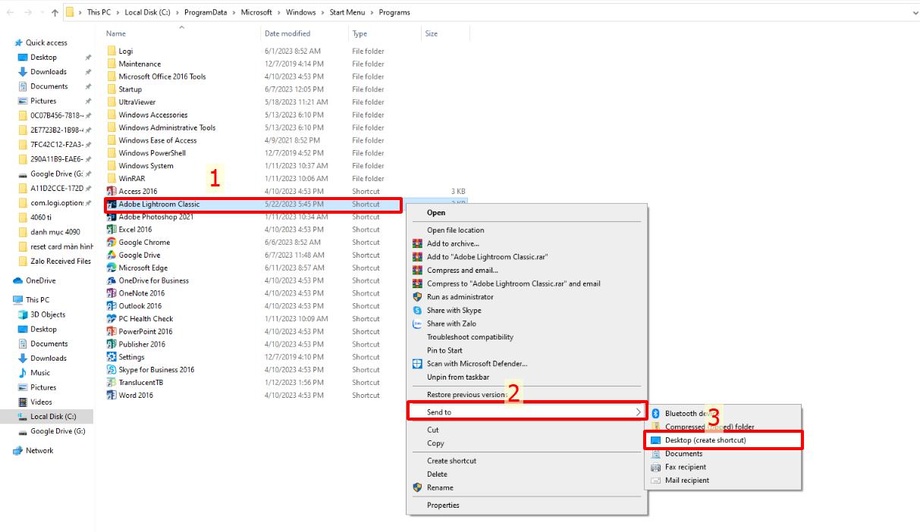Click the Bluetooth device icon in submenu
The height and width of the screenshot is (532, 920).
click(x=656, y=414)
